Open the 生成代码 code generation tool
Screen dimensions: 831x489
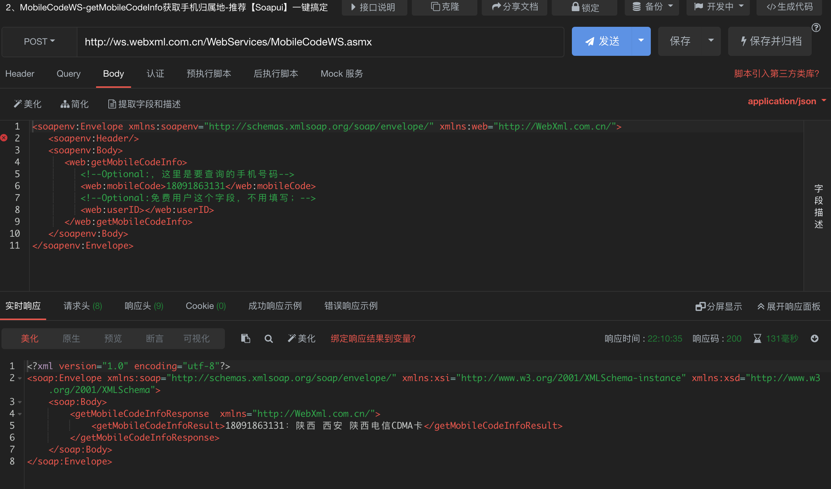[789, 7]
